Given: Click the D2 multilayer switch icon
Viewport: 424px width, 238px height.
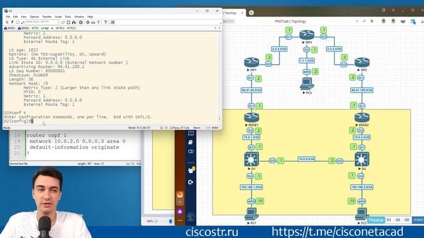Looking at the screenshot, I should click(x=362, y=159).
